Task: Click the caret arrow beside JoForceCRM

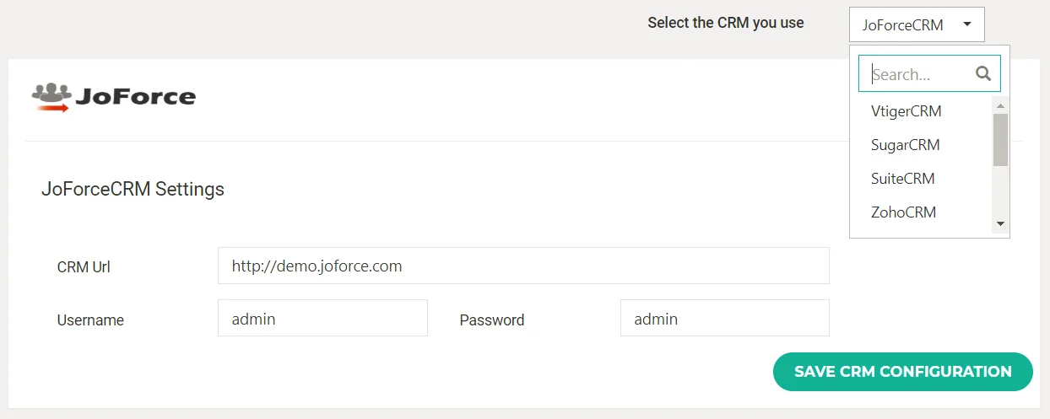Action: [966, 24]
